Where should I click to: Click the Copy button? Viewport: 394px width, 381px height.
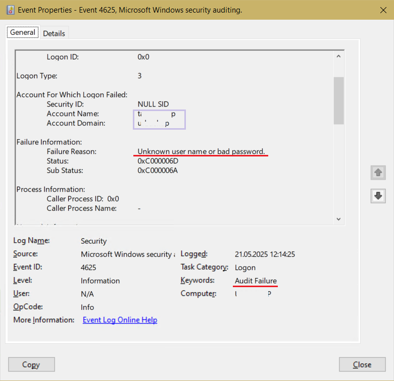click(31, 364)
